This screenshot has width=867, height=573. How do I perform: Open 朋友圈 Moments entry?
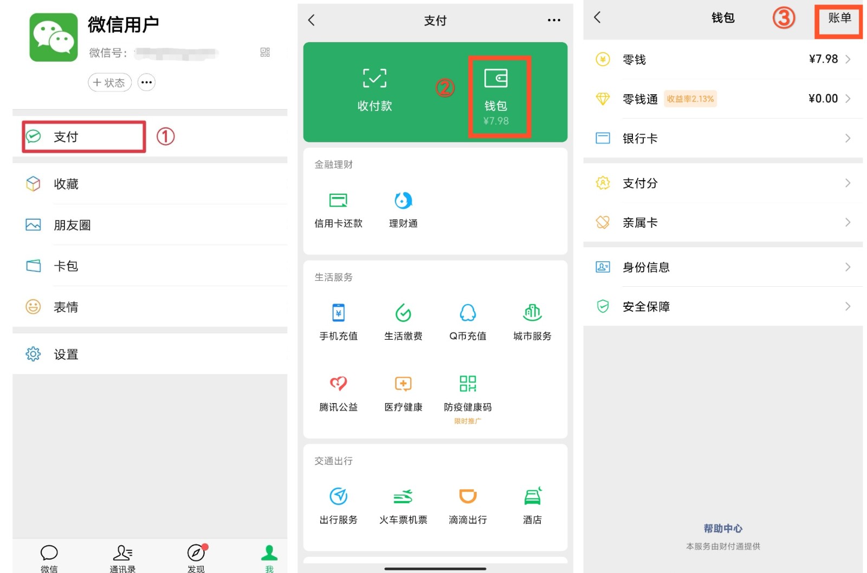coord(150,225)
